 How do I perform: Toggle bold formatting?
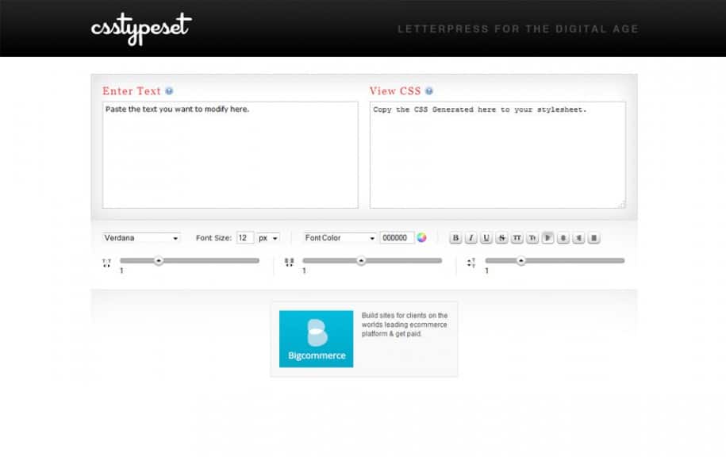[455, 237]
